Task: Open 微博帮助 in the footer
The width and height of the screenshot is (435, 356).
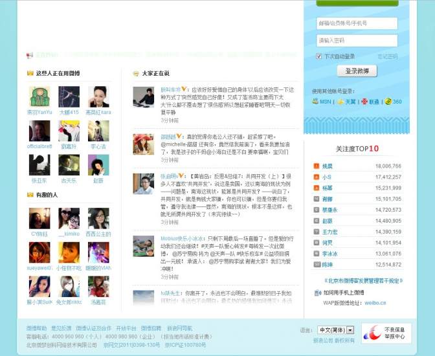Action: click(37, 328)
